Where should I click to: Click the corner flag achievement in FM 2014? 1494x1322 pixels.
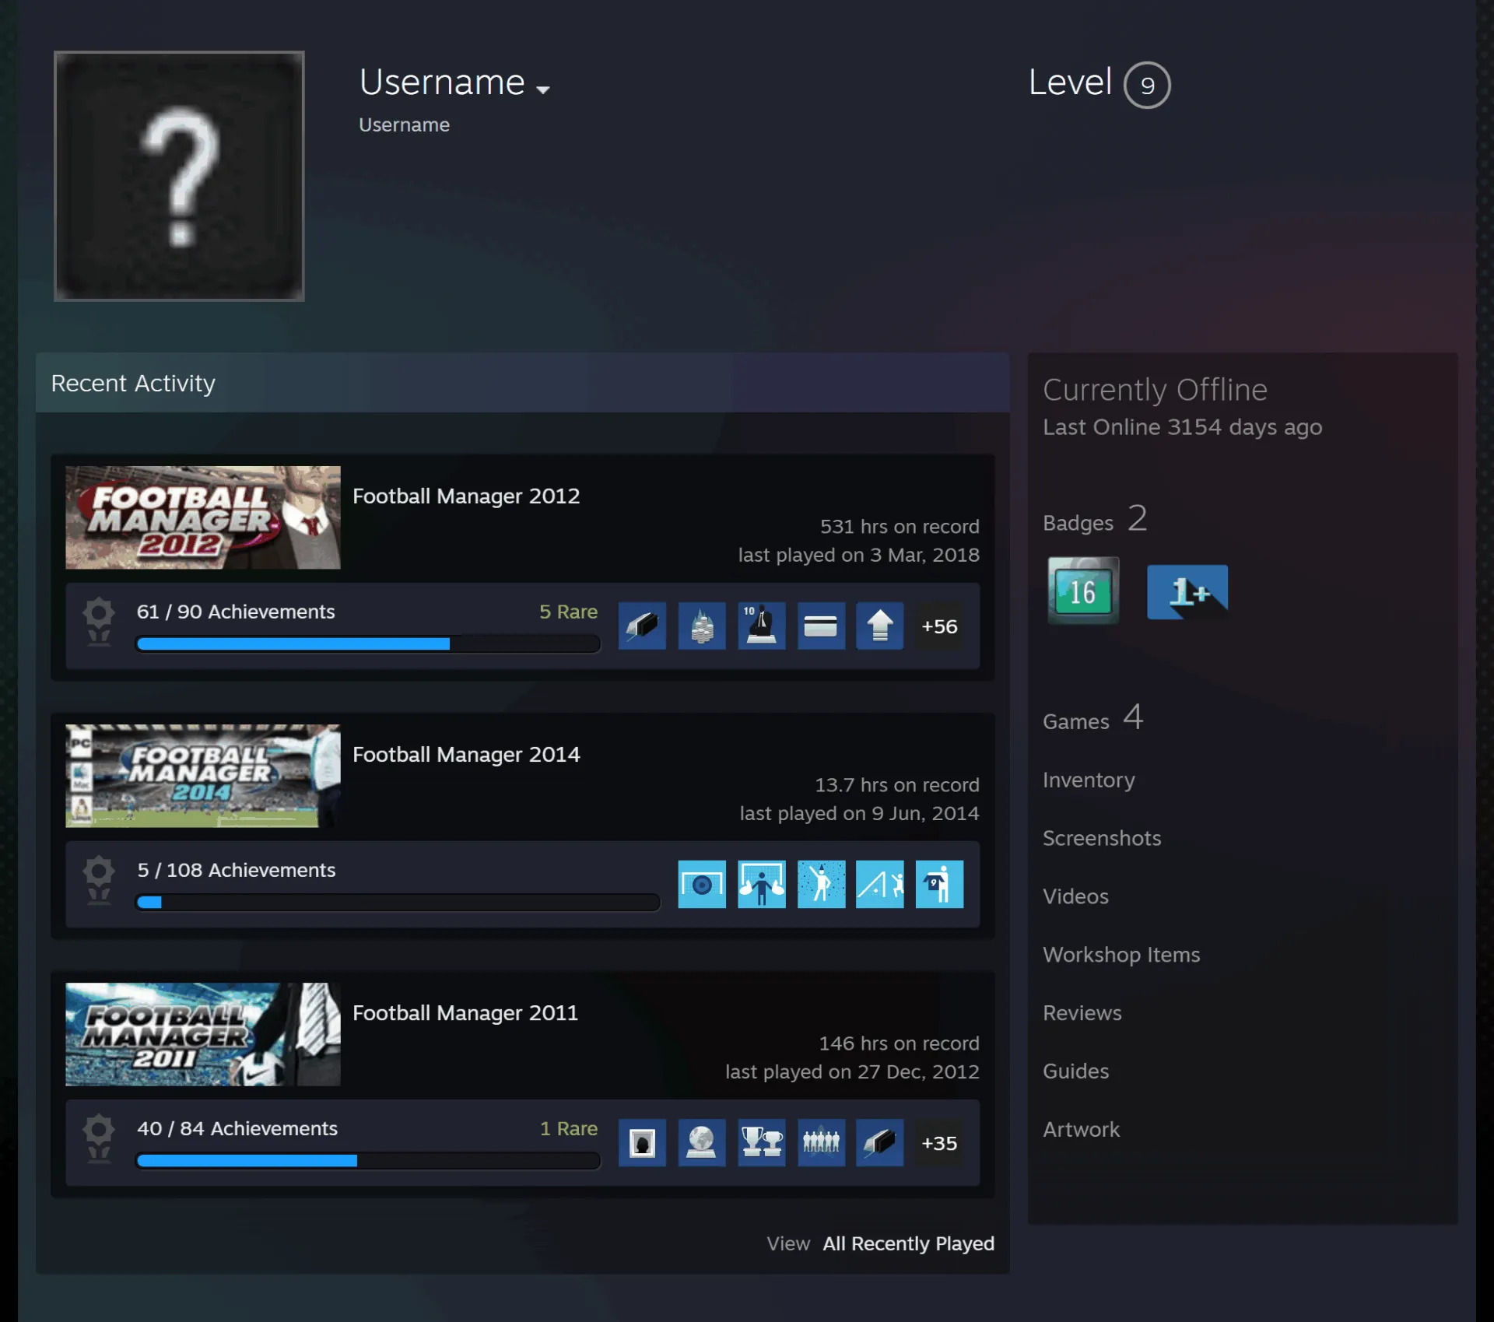tap(880, 884)
